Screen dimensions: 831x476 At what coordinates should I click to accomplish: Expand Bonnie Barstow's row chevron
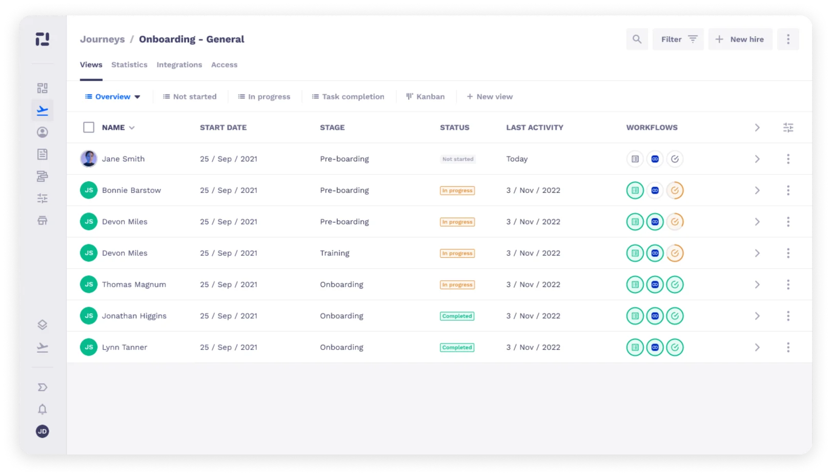(757, 190)
